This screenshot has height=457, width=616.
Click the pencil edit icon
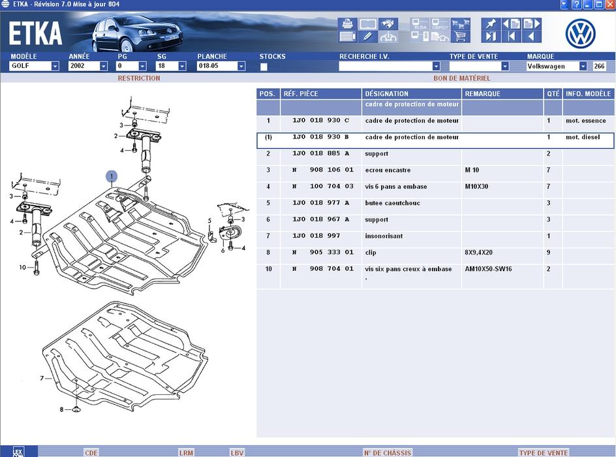[368, 37]
